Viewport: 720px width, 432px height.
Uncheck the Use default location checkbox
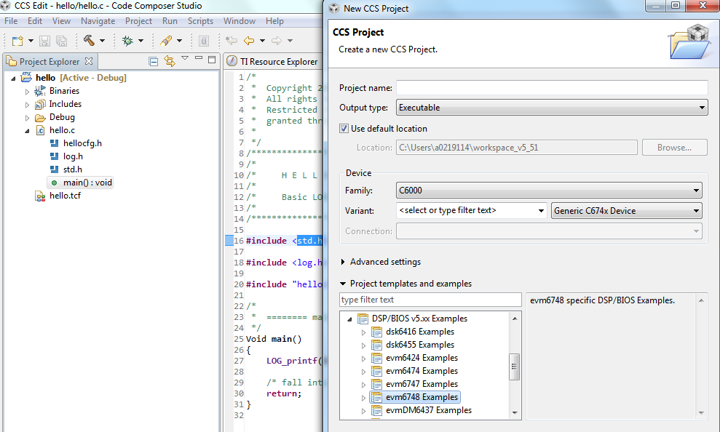(344, 129)
